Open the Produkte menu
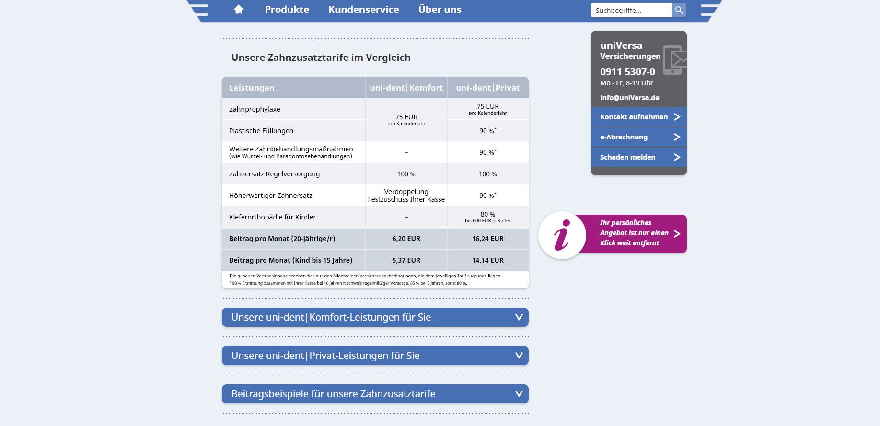The height and width of the screenshot is (426, 880). (287, 10)
